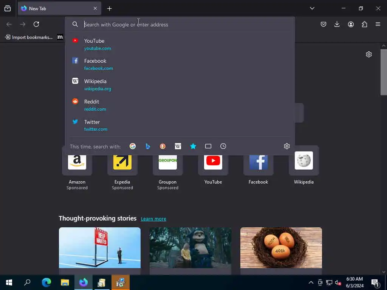The image size is (387, 290).
Task: Open search settings gear in dropdown
Action: click(286, 146)
